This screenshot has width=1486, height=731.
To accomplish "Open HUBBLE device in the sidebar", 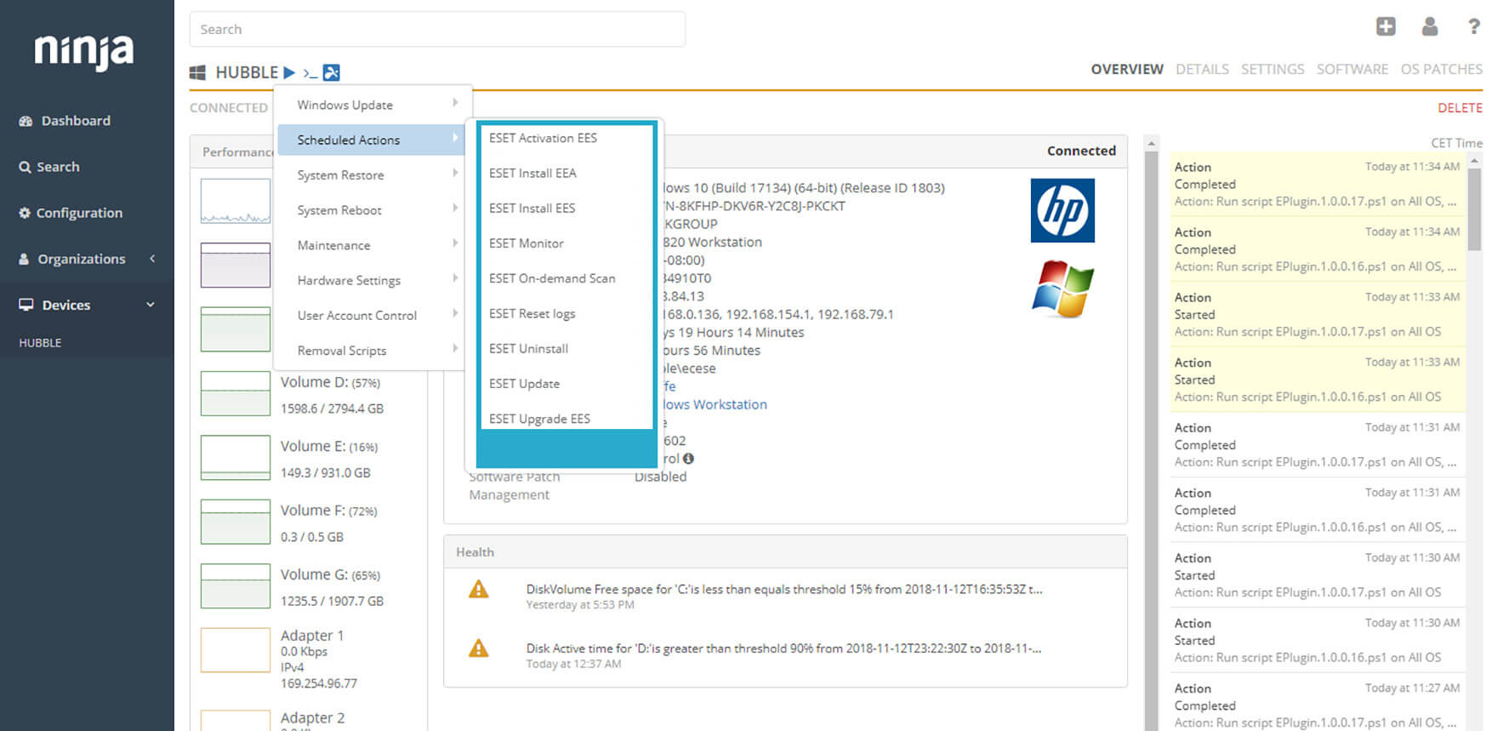I will click(x=40, y=343).
